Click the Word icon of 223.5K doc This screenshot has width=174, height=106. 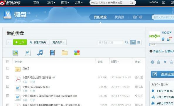[18, 97]
